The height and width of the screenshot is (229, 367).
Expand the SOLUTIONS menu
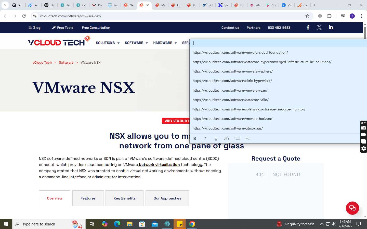[108, 43]
